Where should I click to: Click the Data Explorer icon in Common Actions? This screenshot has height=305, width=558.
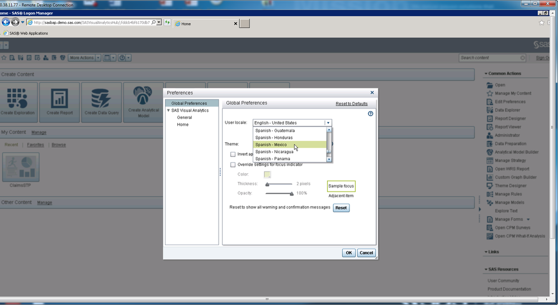tap(490, 110)
